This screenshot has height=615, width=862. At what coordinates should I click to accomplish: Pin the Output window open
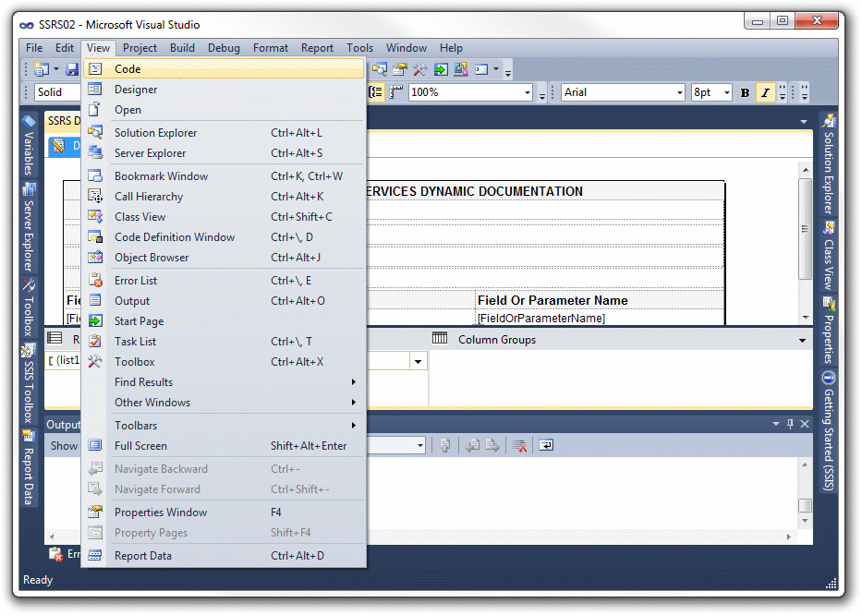[790, 424]
